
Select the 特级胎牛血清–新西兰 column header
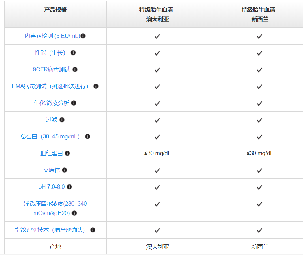click(260, 14)
